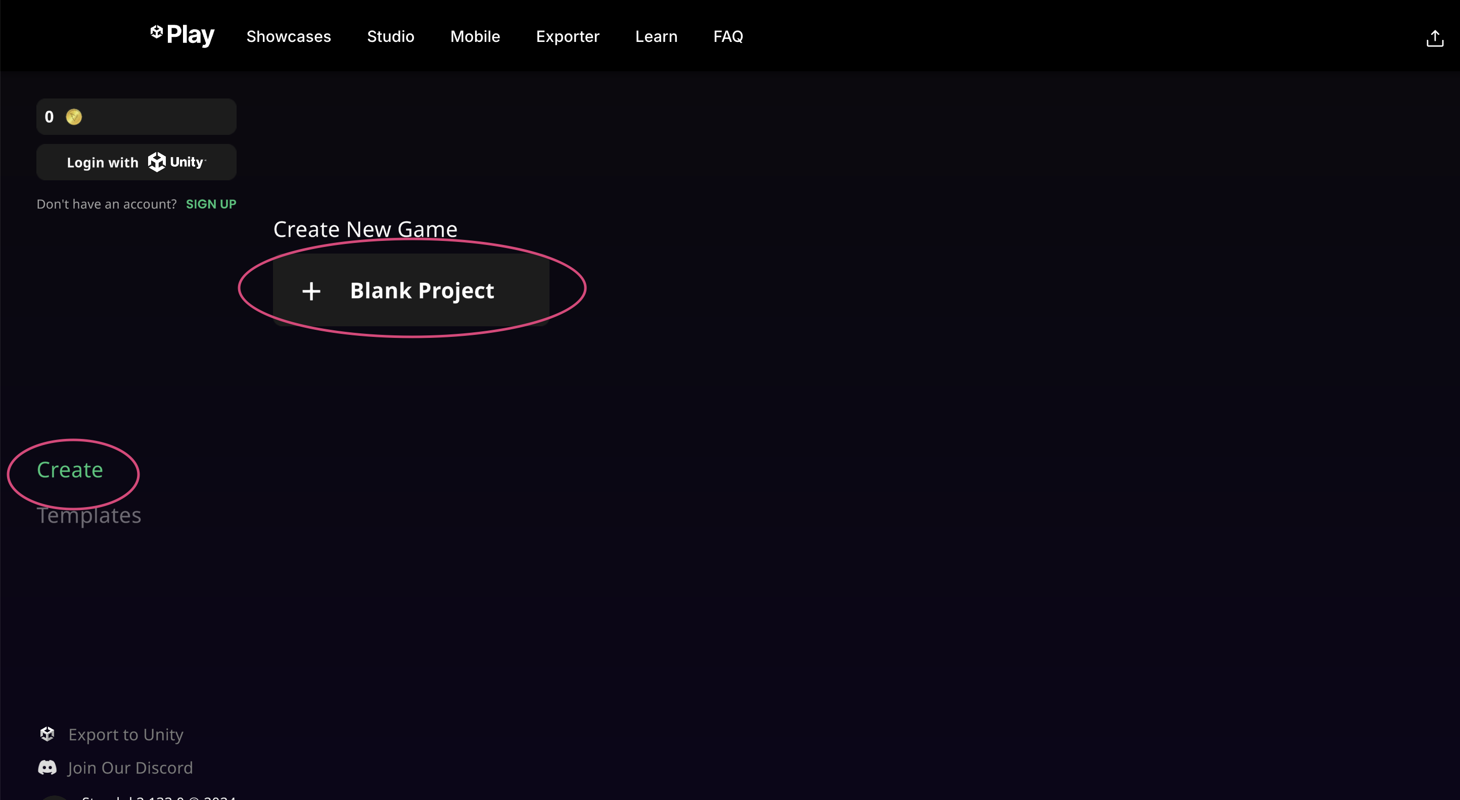Image resolution: width=1460 pixels, height=800 pixels.
Task: Click the share upload icon
Action: tap(1435, 38)
